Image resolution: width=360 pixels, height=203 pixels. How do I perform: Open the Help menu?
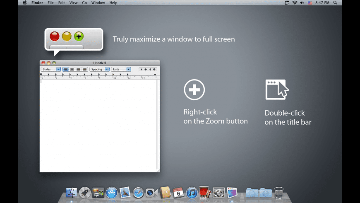coord(113,3)
